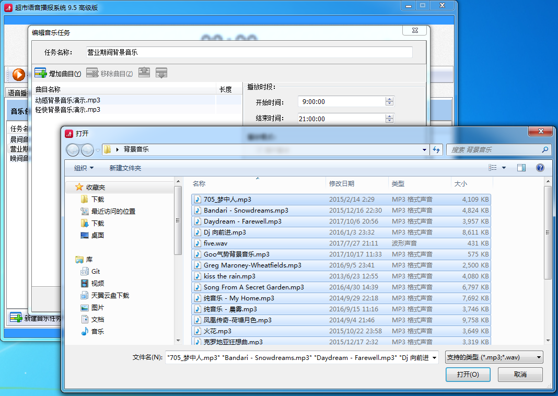This screenshot has height=396, width=558.
Task: Select file Daydream - Farewell.mp3
Action: coord(341,222)
